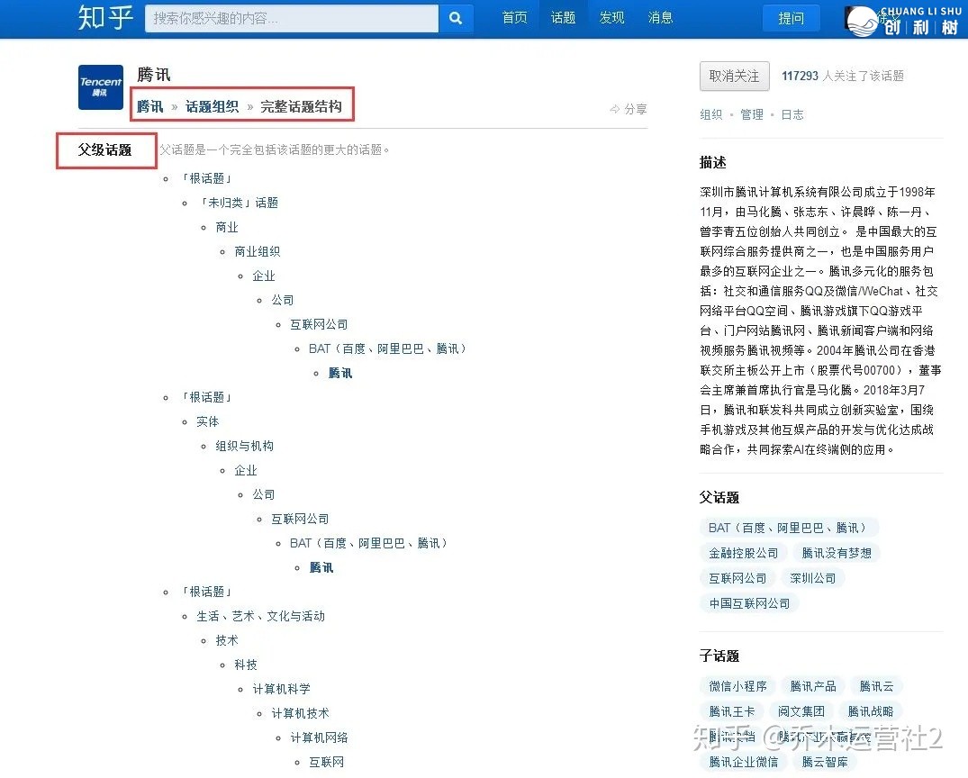
Task: Open the 发现 navigation tab
Action: [611, 18]
